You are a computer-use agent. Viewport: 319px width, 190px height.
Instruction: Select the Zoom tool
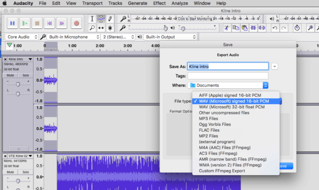(92, 28)
